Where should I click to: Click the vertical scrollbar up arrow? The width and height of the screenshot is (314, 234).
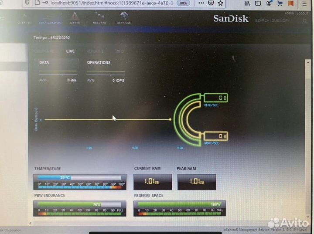(x=308, y=62)
